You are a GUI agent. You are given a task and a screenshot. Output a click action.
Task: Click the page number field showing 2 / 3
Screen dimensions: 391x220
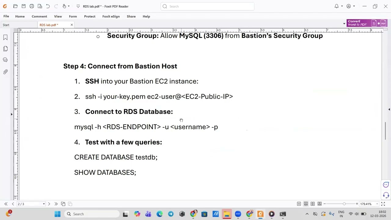(29, 204)
